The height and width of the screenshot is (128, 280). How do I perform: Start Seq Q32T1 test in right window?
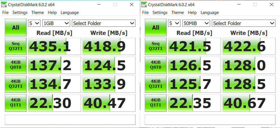click(x=156, y=46)
